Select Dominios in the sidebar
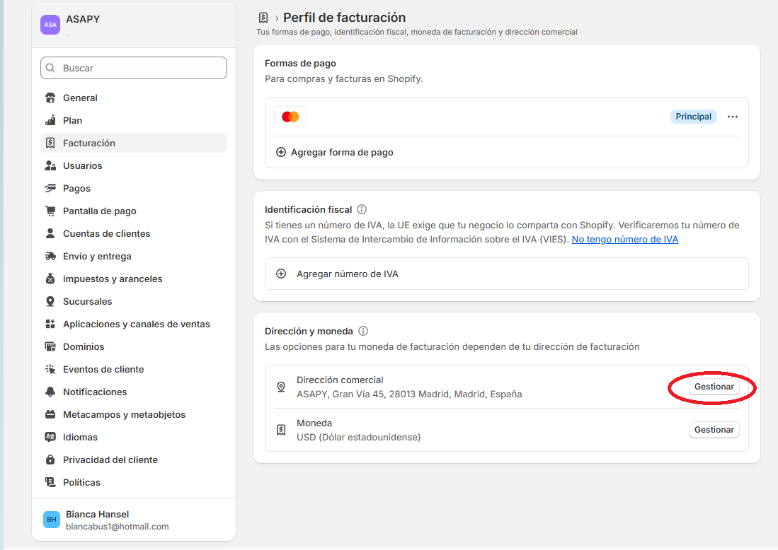This screenshot has height=550, width=778. click(x=134, y=347)
